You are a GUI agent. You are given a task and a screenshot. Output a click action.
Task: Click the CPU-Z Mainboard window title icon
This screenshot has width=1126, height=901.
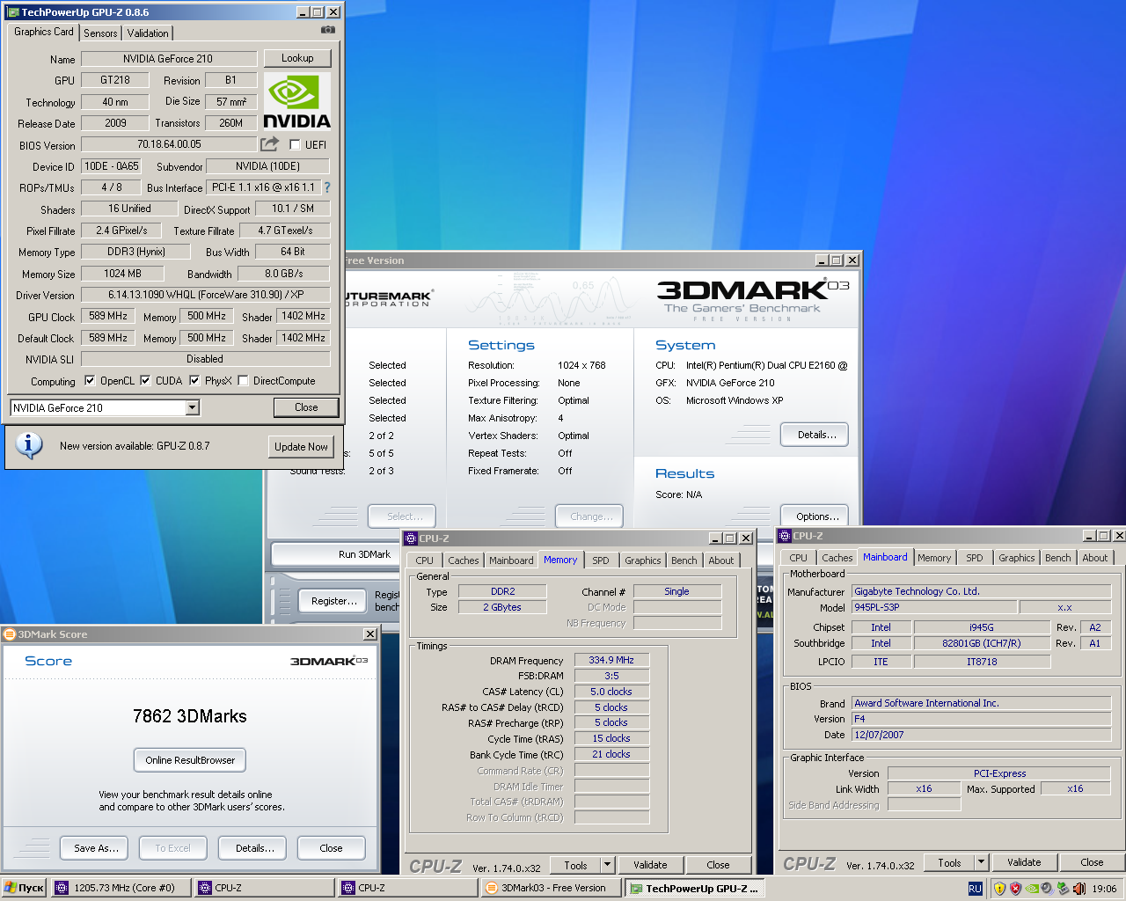click(x=785, y=535)
